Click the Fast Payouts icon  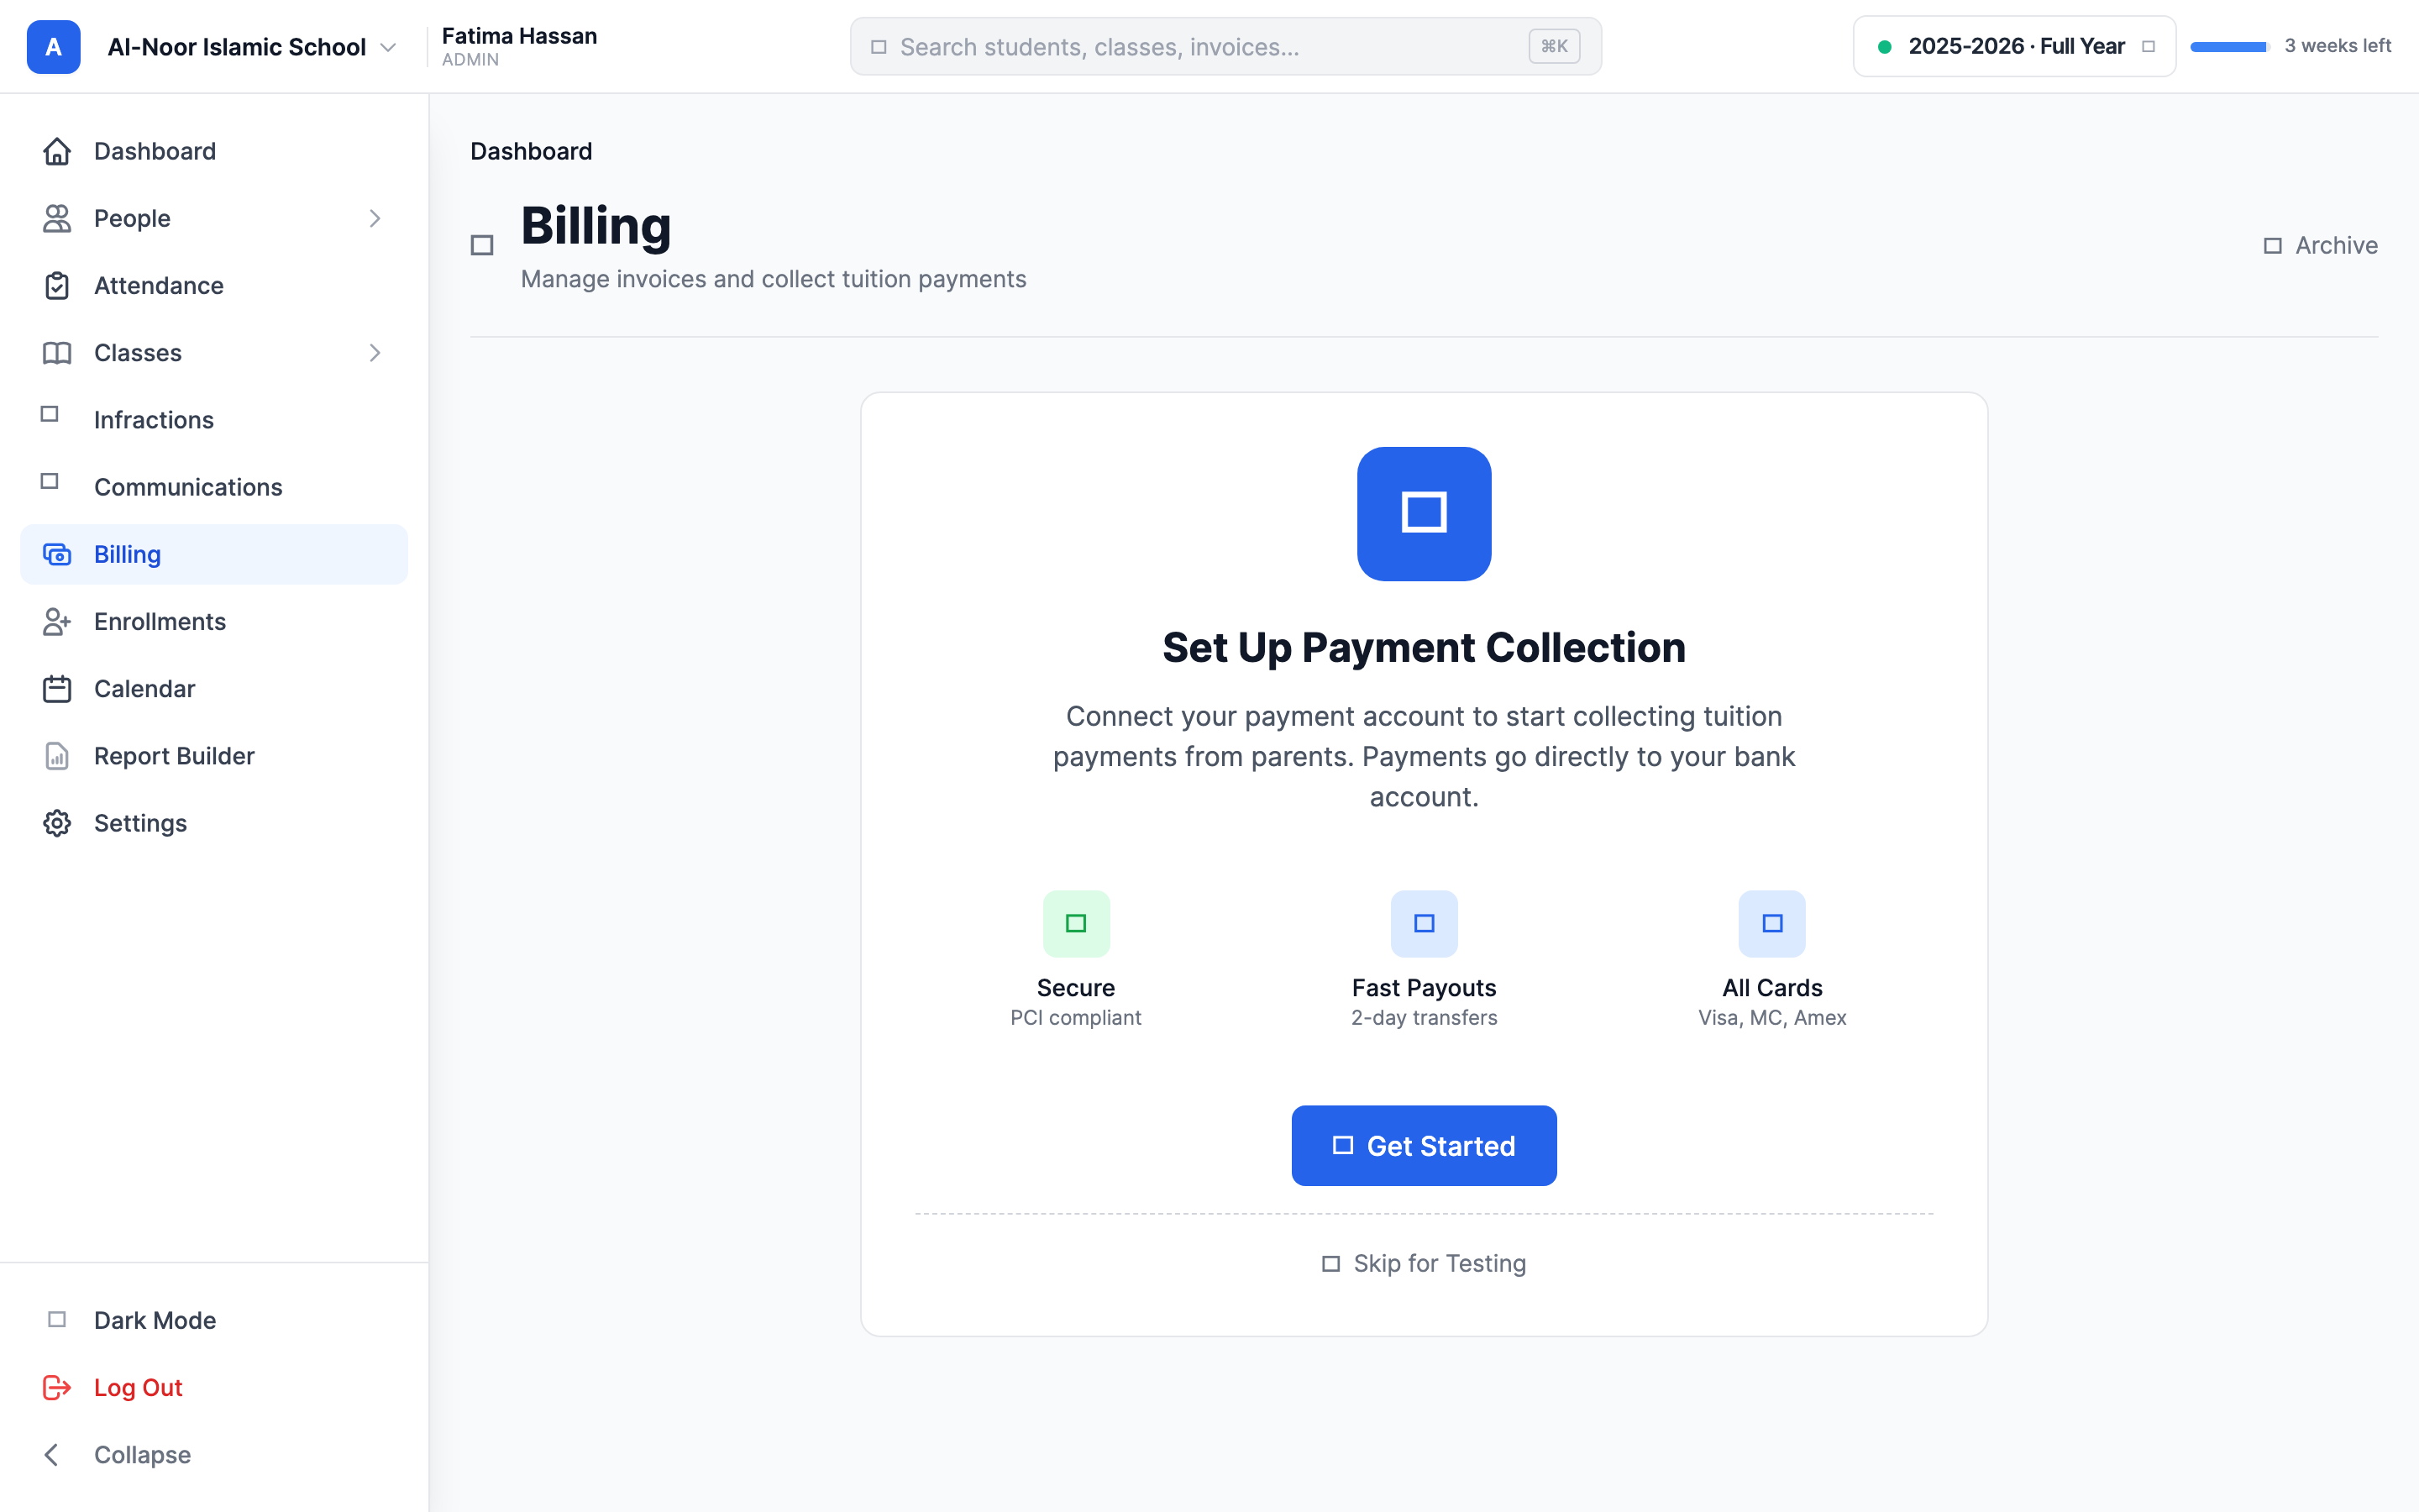pos(1424,923)
